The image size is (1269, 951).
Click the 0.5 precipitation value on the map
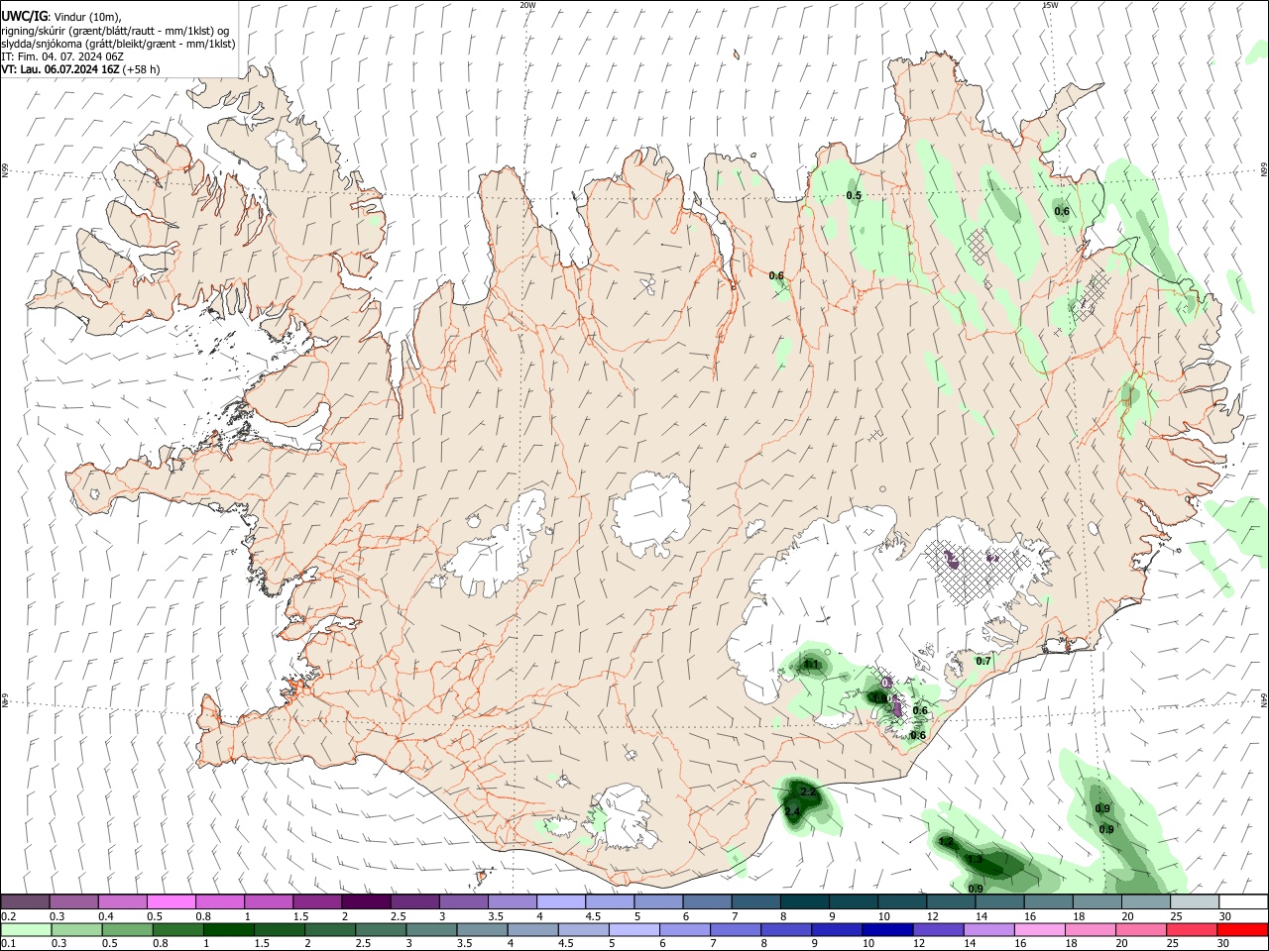pyautogui.click(x=854, y=196)
